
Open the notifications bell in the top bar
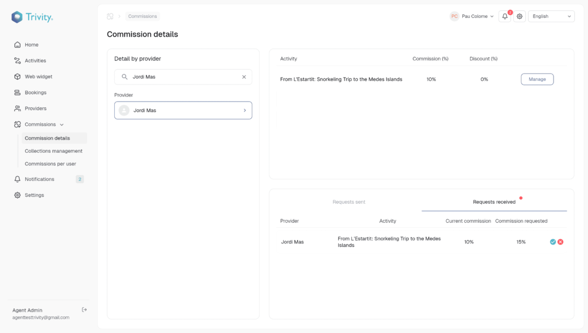tap(505, 16)
